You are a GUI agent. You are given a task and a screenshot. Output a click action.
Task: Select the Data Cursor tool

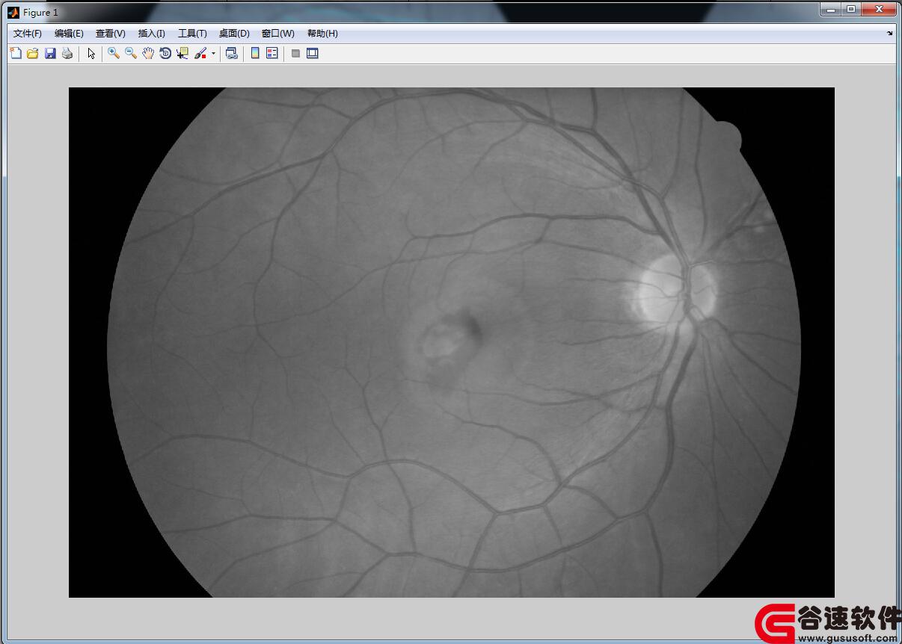point(182,53)
